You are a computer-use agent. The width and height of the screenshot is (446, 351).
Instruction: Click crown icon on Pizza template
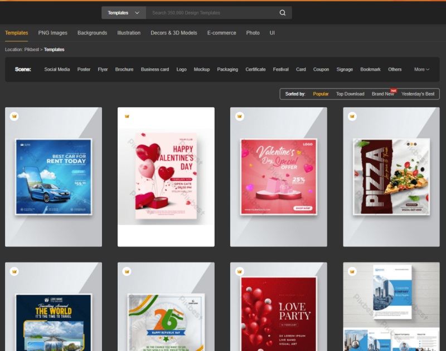pos(352,116)
